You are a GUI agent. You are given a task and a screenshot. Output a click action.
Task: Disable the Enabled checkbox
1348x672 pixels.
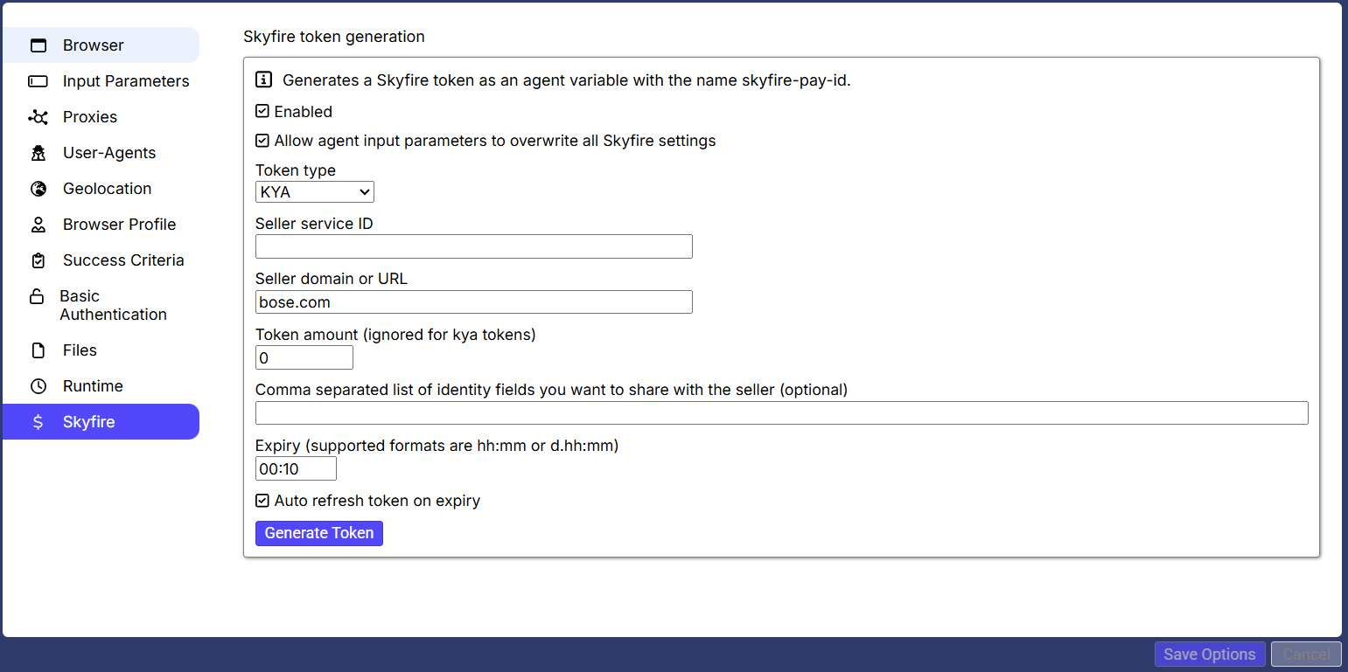262,111
